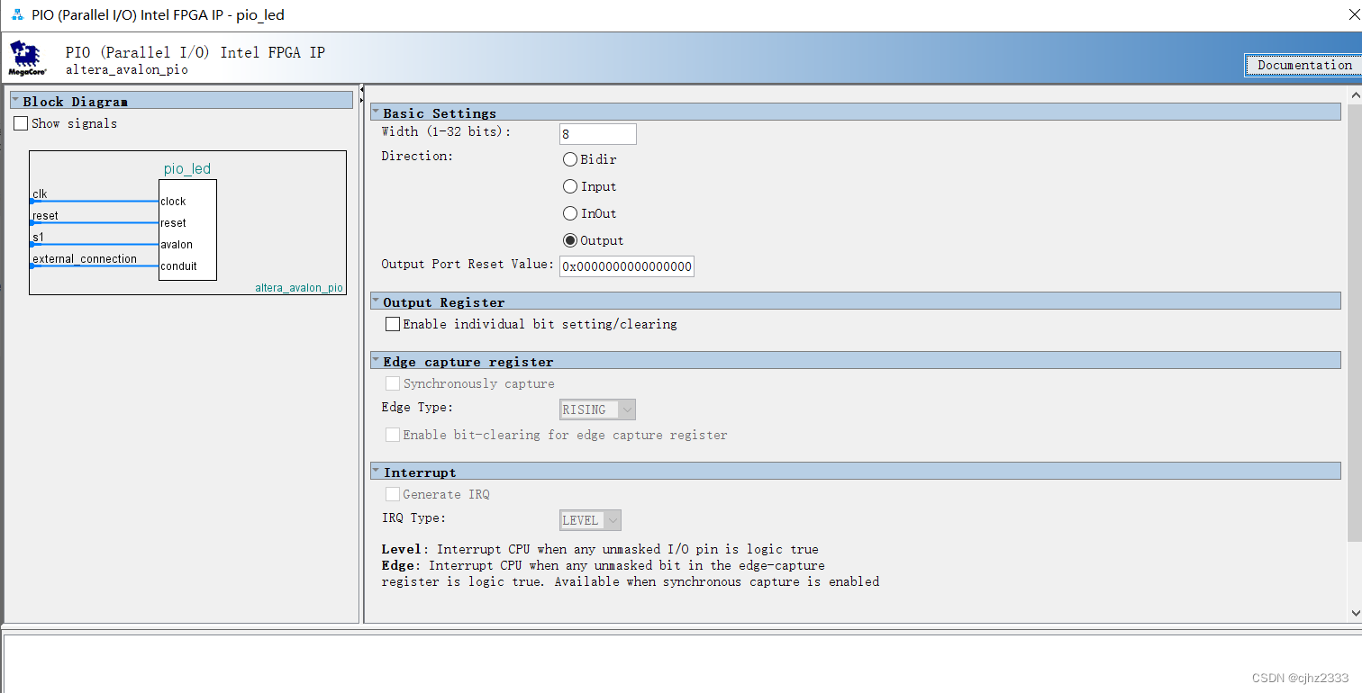
Task: Click the pio_led block title
Action: pyautogui.click(x=187, y=169)
